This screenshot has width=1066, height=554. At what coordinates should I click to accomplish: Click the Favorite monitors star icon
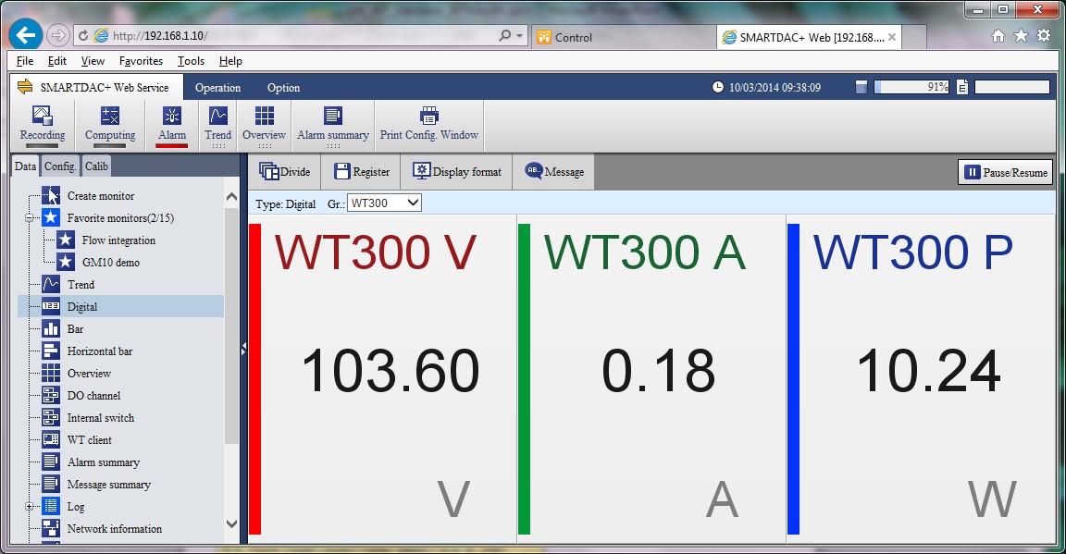pyautogui.click(x=51, y=217)
